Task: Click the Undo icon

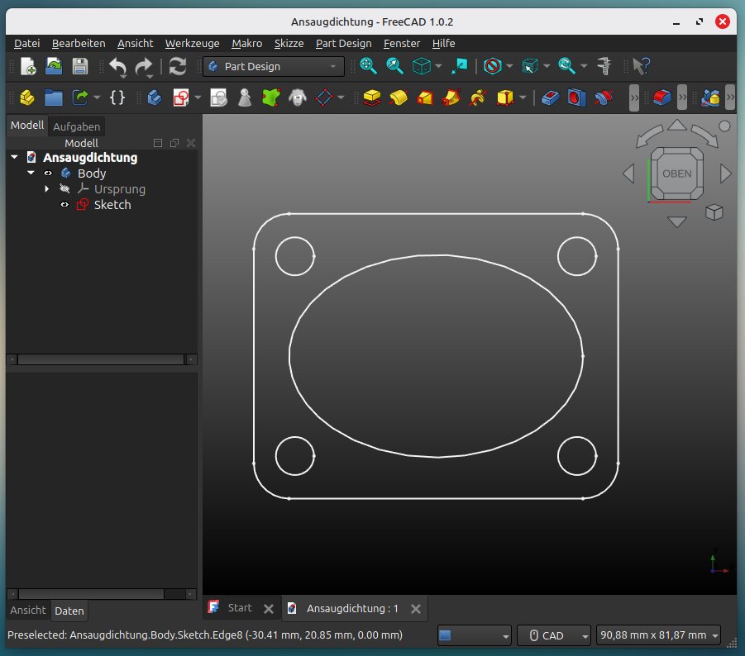Action: click(117, 66)
